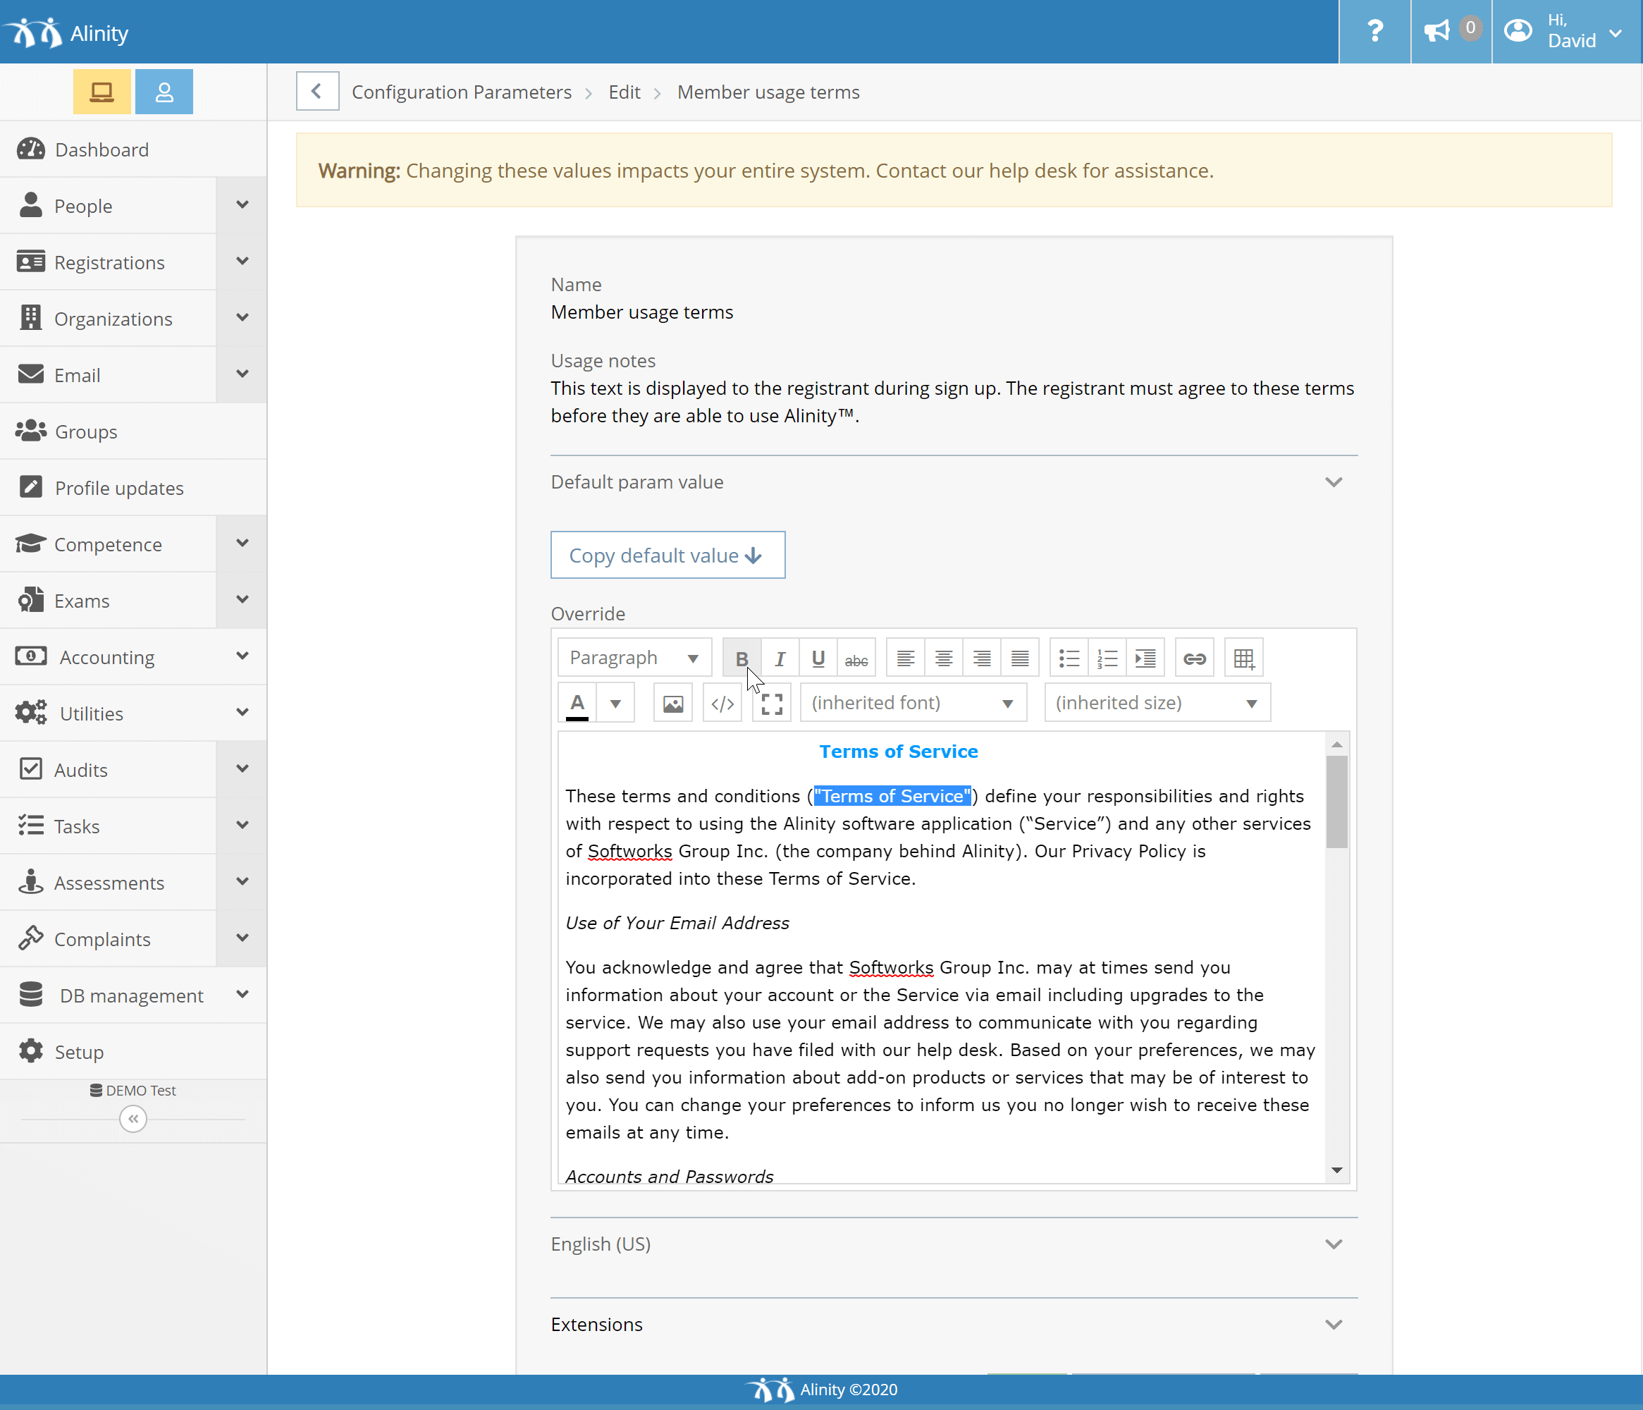Insert a table
Viewport: 1643px width, 1410px height.
click(x=1243, y=658)
